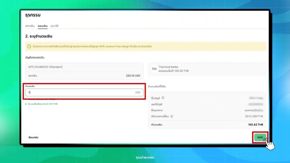Click the green bullet validation message
Image resolution: width=290 pixels, height=163 pixels.
pyautogui.click(x=41, y=104)
